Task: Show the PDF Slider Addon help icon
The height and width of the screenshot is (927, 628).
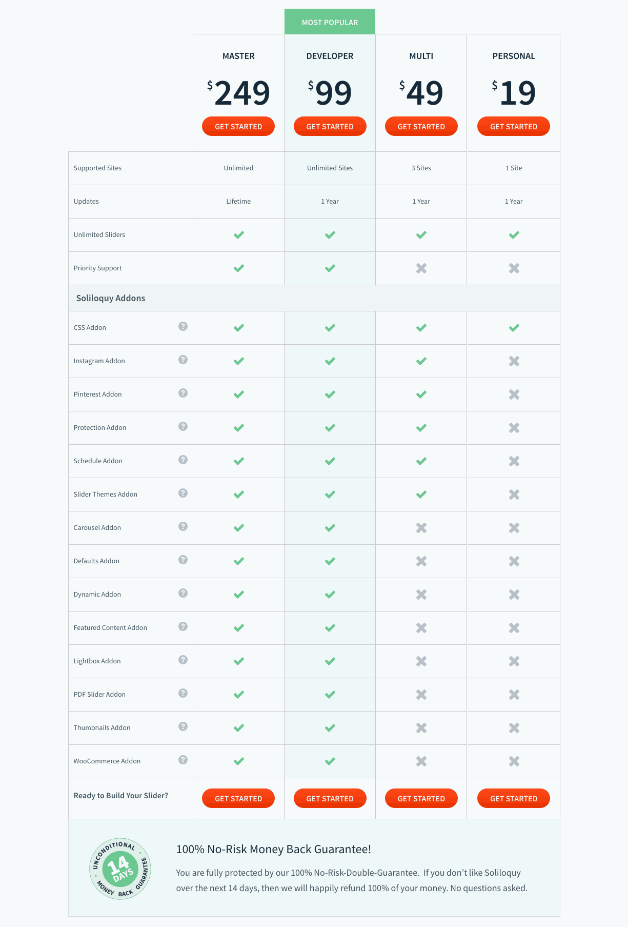Action: coord(183,693)
